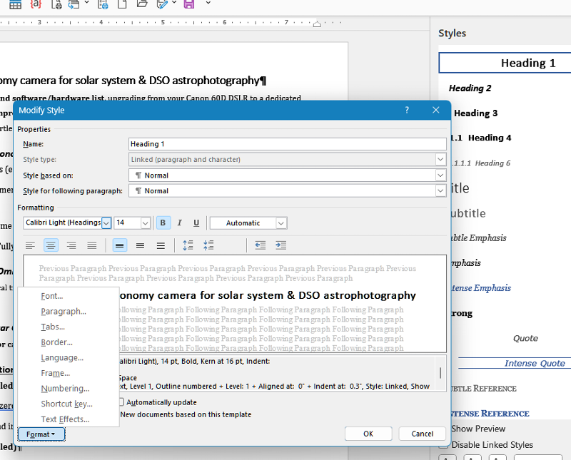Image resolution: width=571 pixels, height=460 pixels.
Task: Select center alignment icon
Action: [51, 245]
